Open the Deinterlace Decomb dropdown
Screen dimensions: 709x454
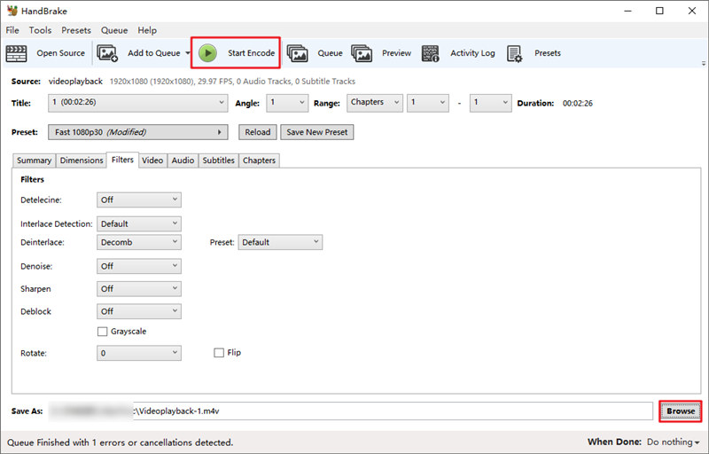[x=139, y=242]
